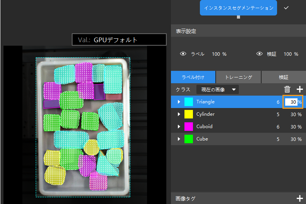This screenshot has height=204, width=306.
Task: Click the checkmark next to instance segmentation
Action: (286, 8)
